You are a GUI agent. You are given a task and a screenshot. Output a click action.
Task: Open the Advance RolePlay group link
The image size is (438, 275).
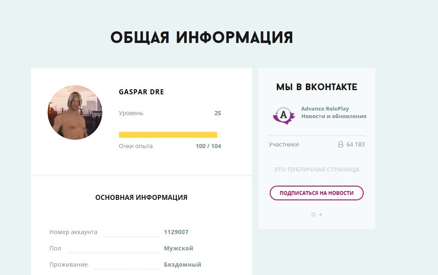[325, 108]
